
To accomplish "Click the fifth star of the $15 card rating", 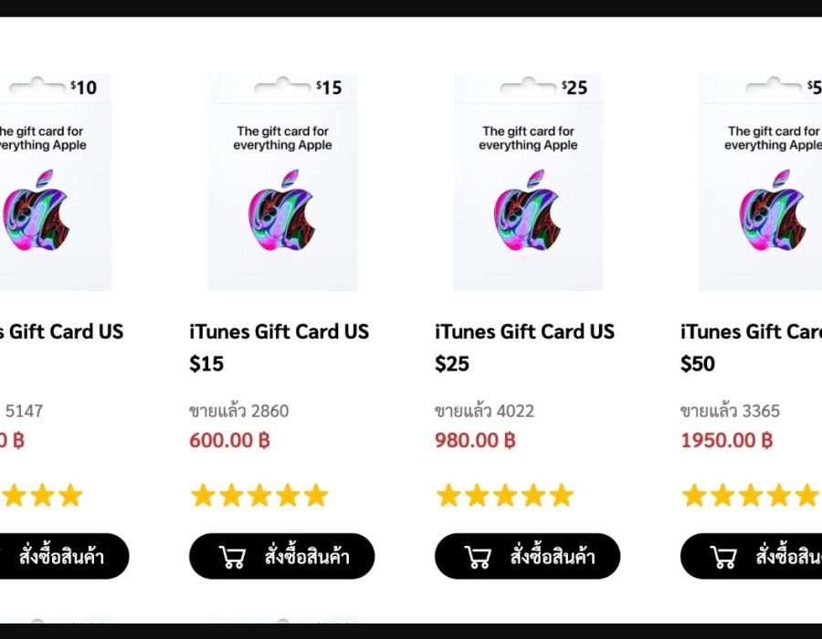I will 316,496.
